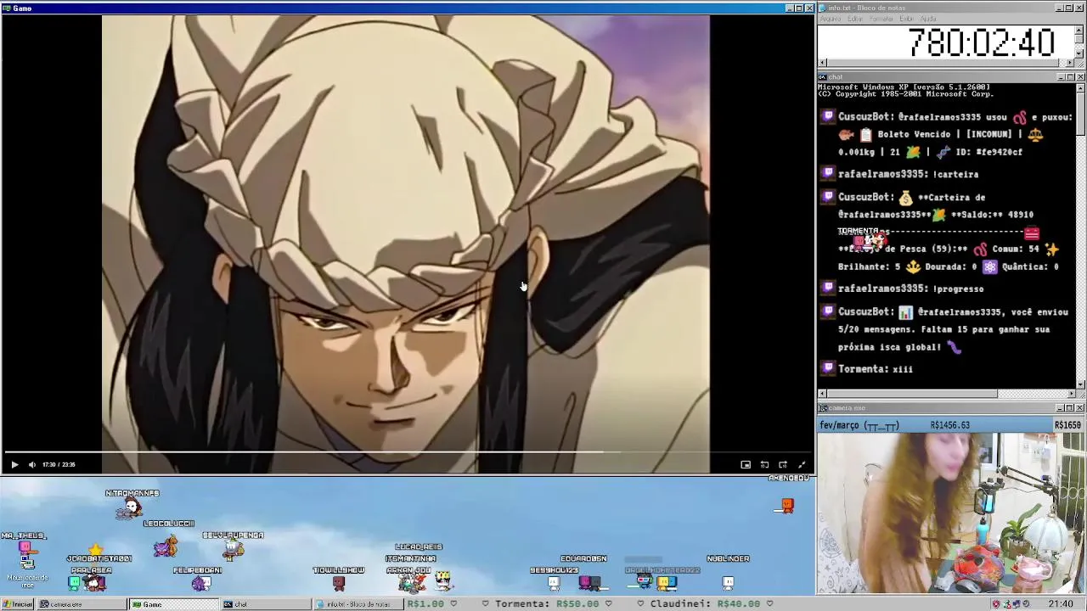Click the LeoColuccii avatar character
This screenshot has width=1087, height=611.
166,547
